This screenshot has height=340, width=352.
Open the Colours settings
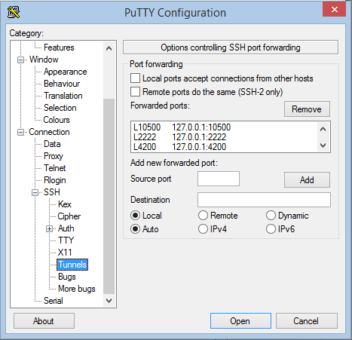click(x=57, y=120)
